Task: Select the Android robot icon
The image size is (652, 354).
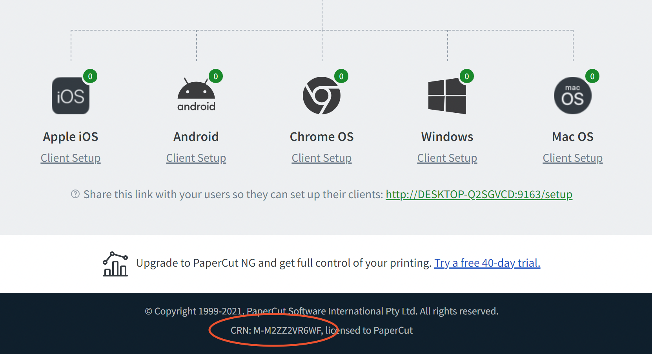Action: (196, 94)
